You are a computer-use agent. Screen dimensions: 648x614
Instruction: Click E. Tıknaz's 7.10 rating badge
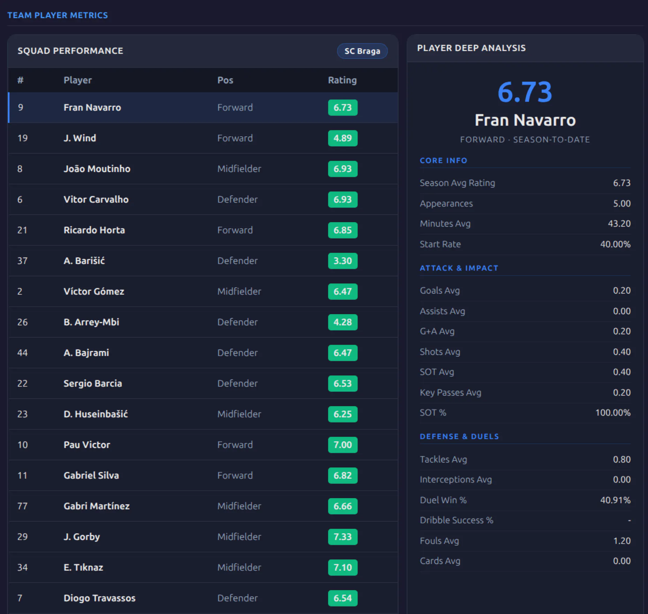pyautogui.click(x=342, y=567)
